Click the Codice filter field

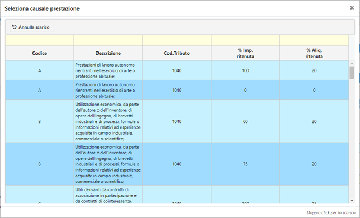(x=40, y=40)
